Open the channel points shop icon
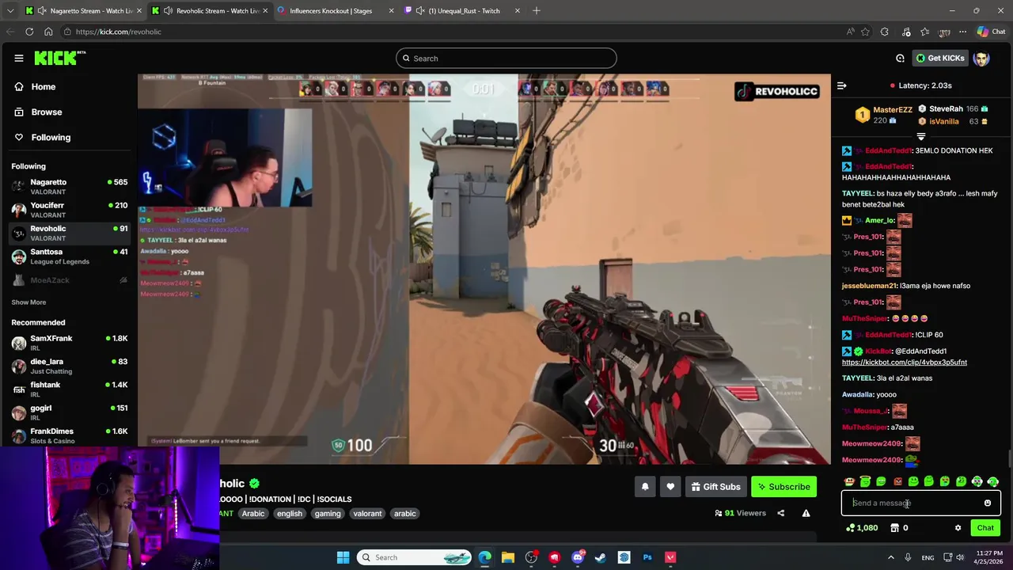The height and width of the screenshot is (570, 1013). 894,528
